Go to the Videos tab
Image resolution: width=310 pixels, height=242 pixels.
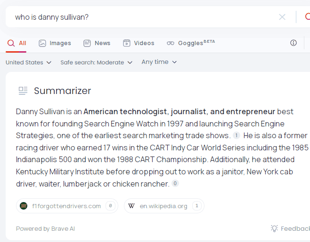click(139, 43)
